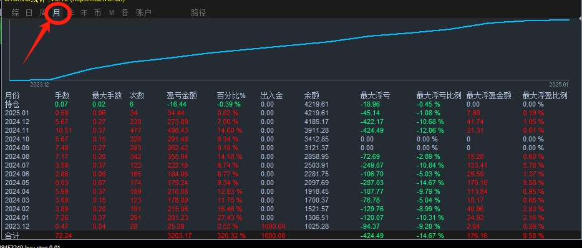Click the floating loss ratio -12.06 %

[x=430, y=130]
